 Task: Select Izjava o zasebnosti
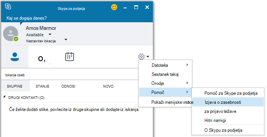(228, 102)
